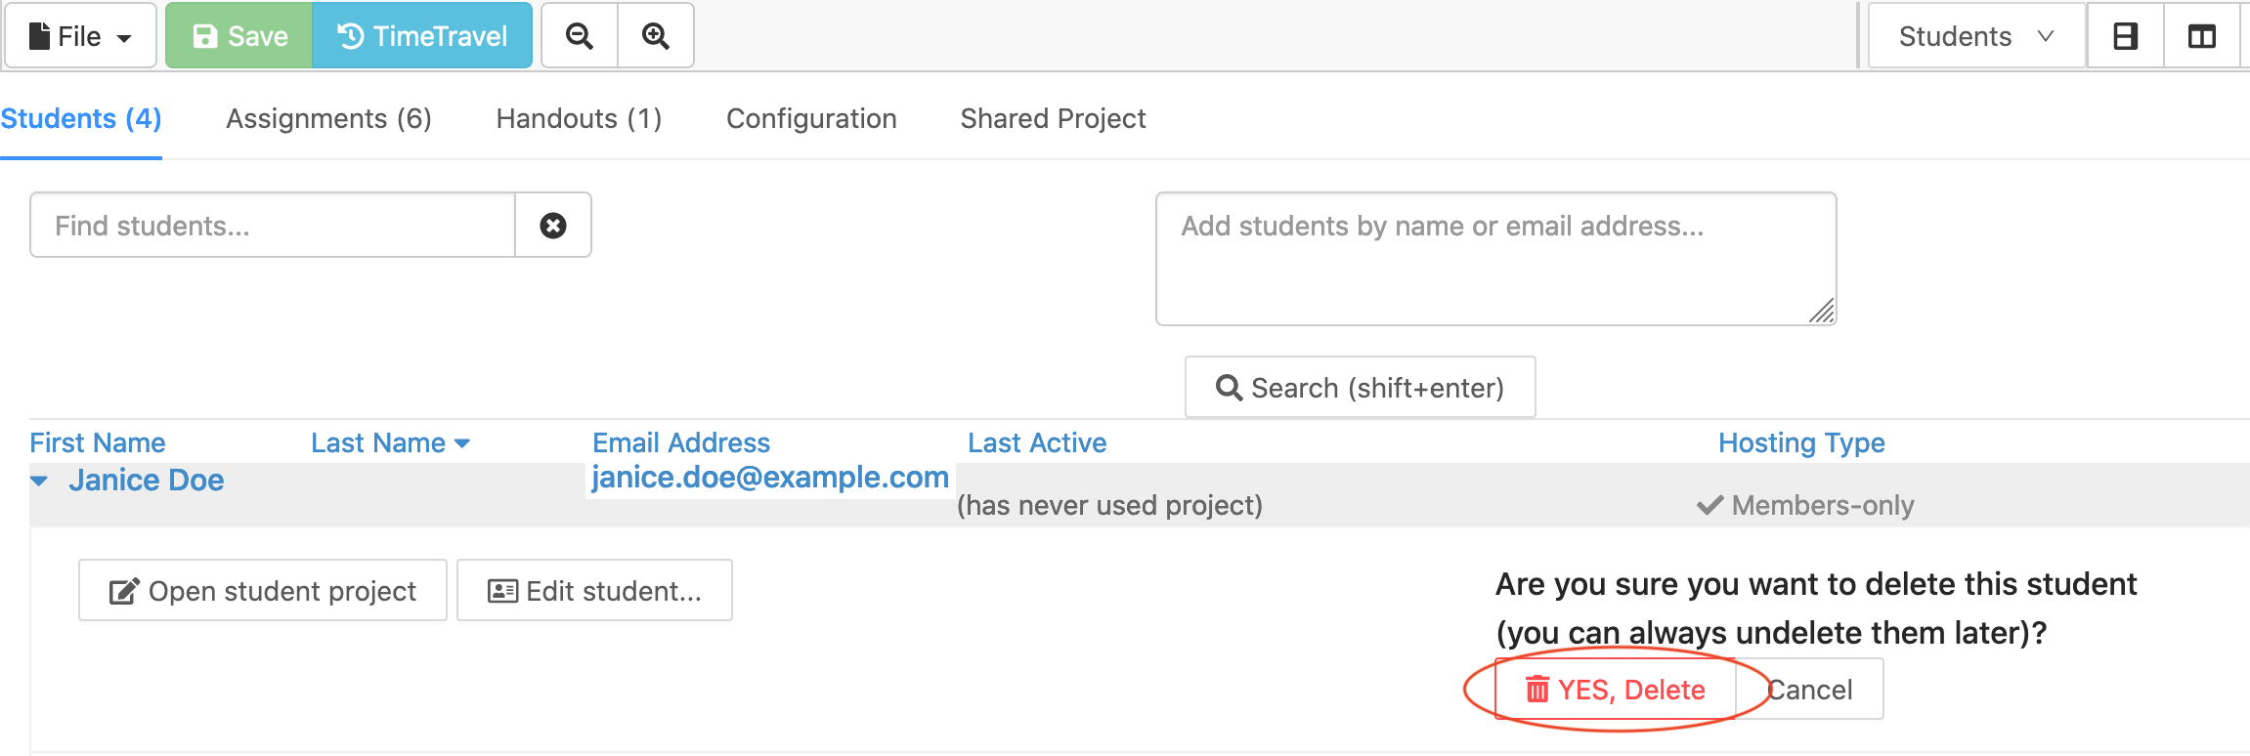The height and width of the screenshot is (756, 2250).
Task: Click the janice.doe@example.com email link
Action: [770, 477]
